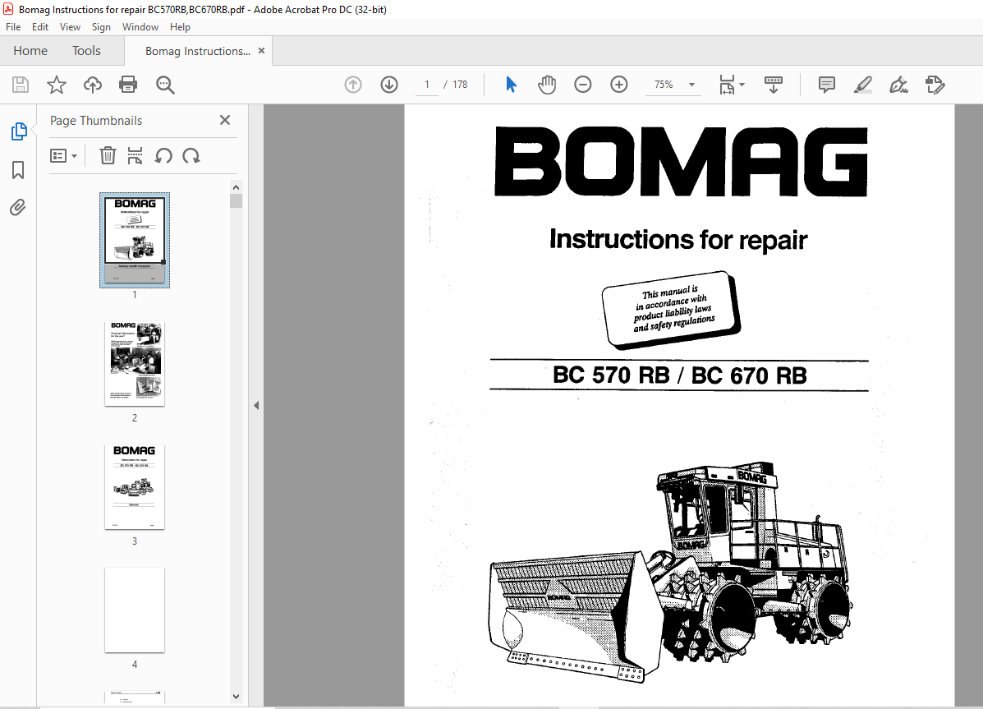Print the document using printer icon
This screenshot has width=983, height=709.
point(128,85)
